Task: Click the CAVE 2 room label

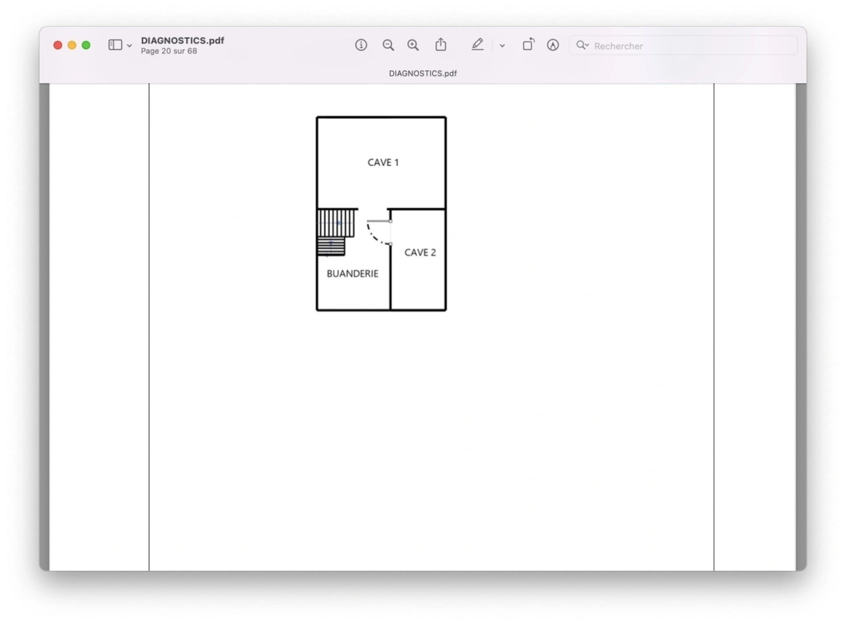Action: pos(420,253)
